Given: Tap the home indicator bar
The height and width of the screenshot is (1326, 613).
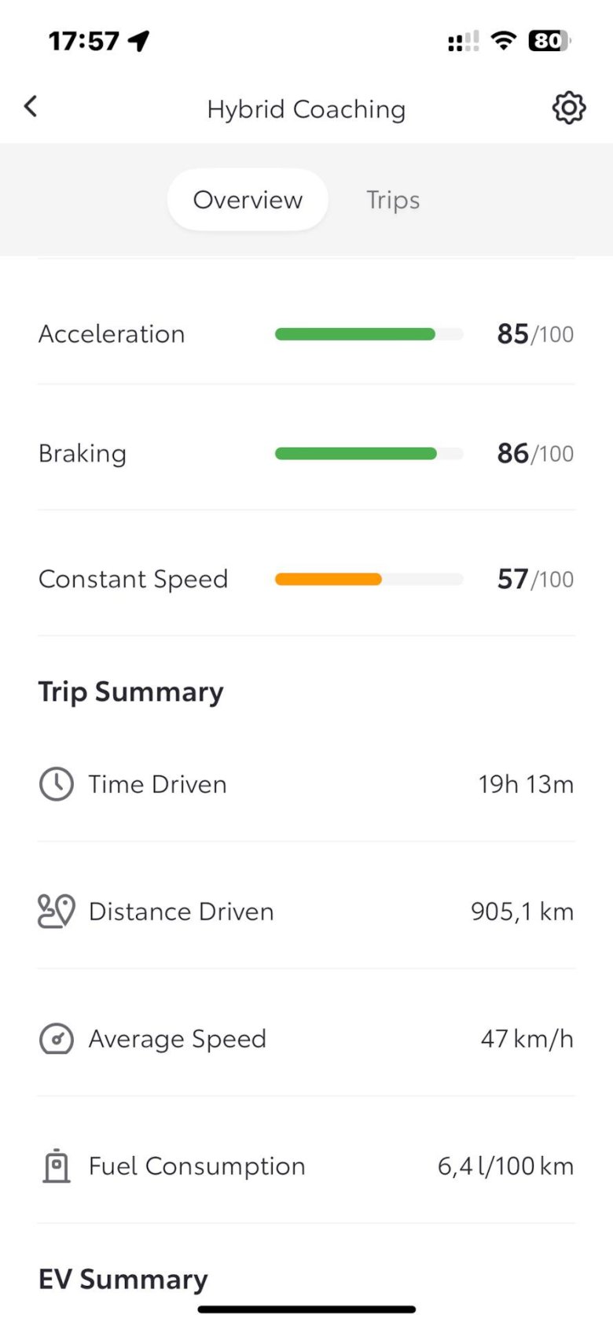Looking at the screenshot, I should click(x=306, y=1309).
